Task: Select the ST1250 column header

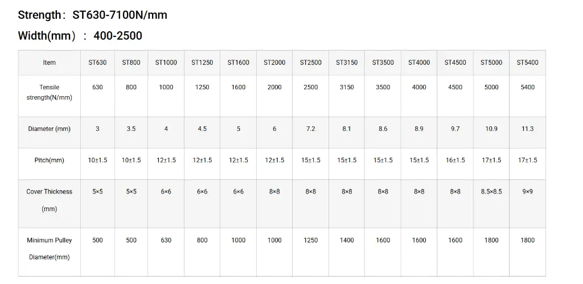Action: tap(202, 63)
